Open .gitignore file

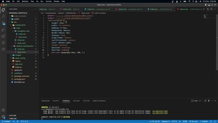click(x=18, y=70)
